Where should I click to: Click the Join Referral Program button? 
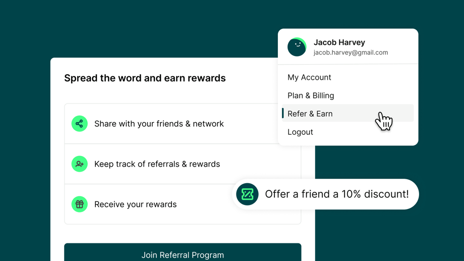click(x=183, y=252)
